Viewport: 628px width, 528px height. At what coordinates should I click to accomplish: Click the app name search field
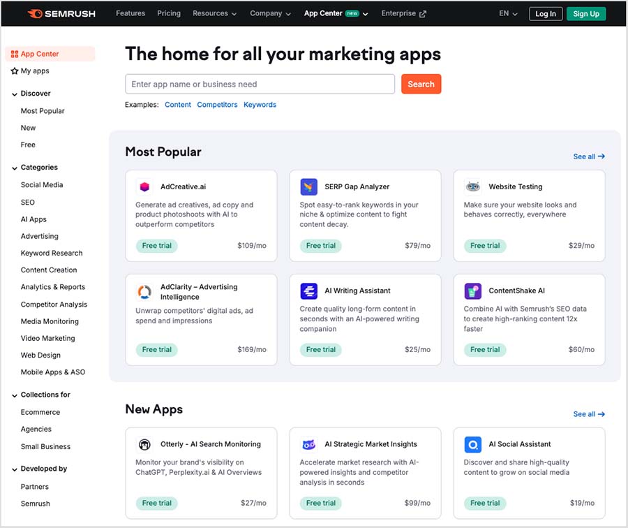260,85
